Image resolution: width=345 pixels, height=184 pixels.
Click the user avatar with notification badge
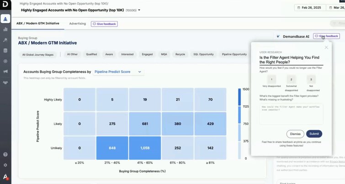point(5,177)
